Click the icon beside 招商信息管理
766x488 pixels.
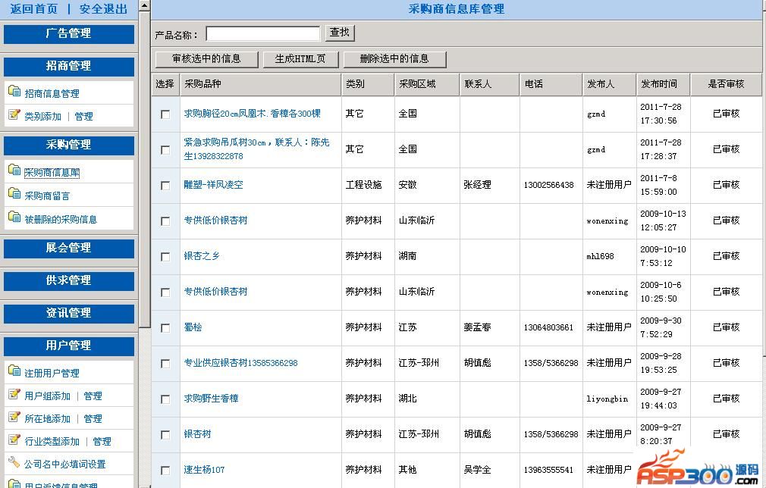(14, 92)
